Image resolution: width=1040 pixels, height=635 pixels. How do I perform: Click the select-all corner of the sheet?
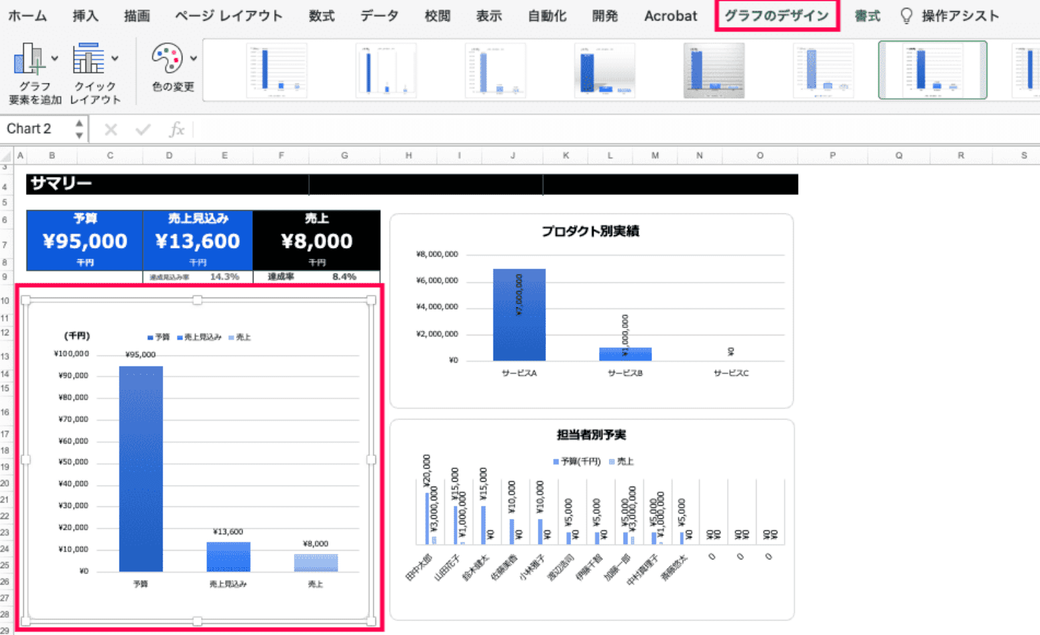pyautogui.click(x=6, y=156)
